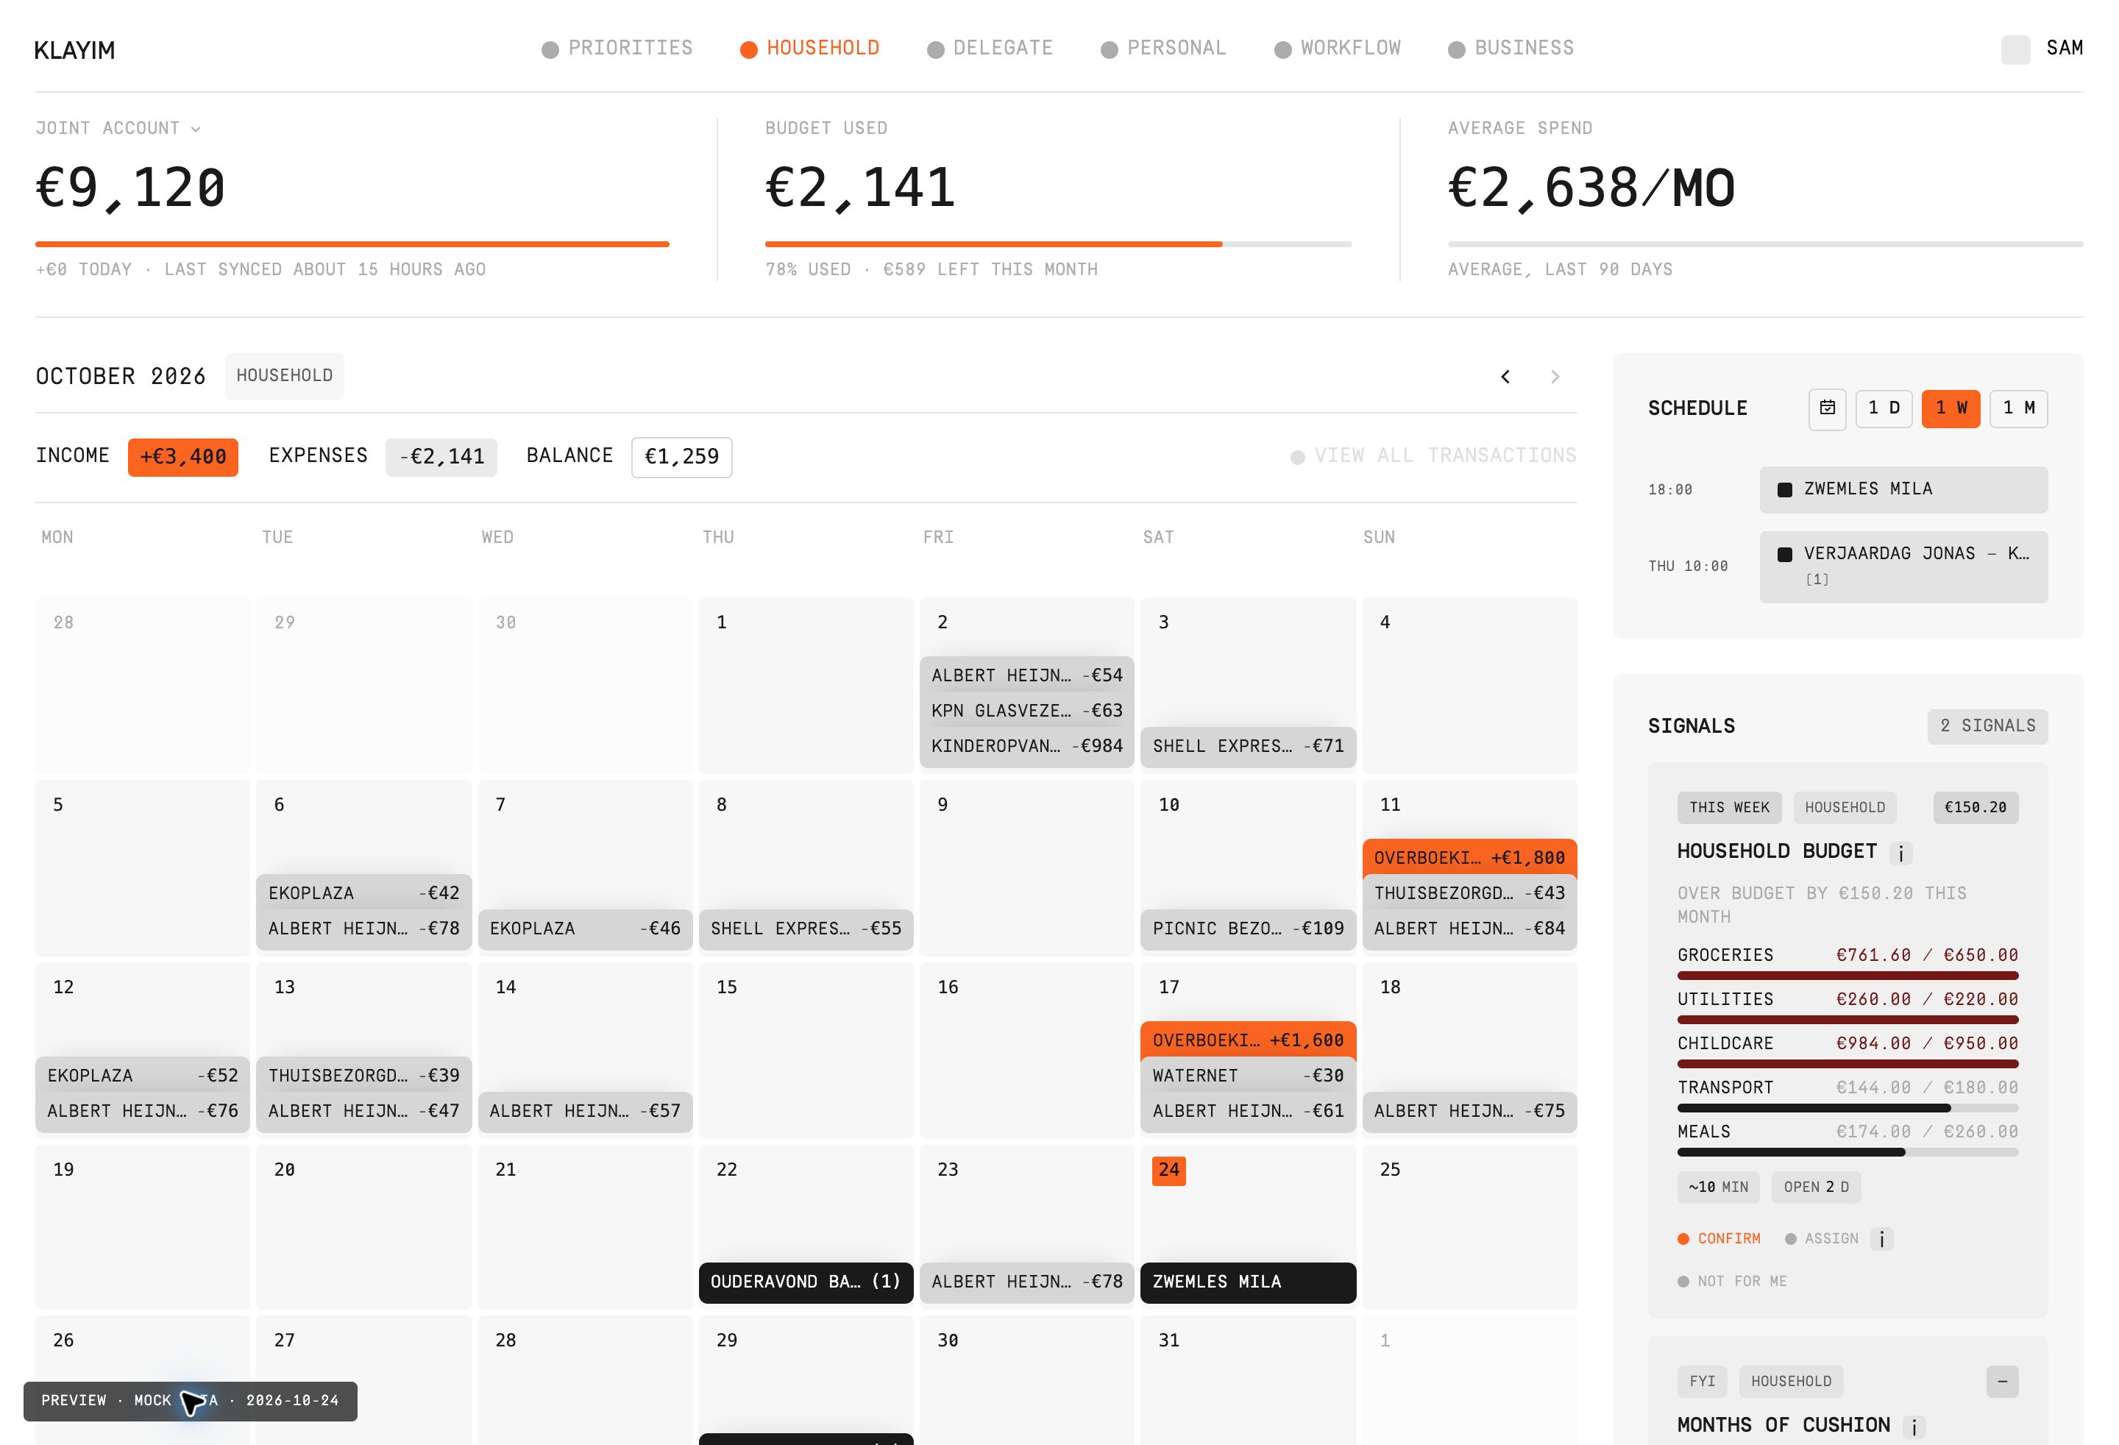Open the Ouderavond calendar event on 22
The image size is (2119, 1445).
coord(806,1282)
